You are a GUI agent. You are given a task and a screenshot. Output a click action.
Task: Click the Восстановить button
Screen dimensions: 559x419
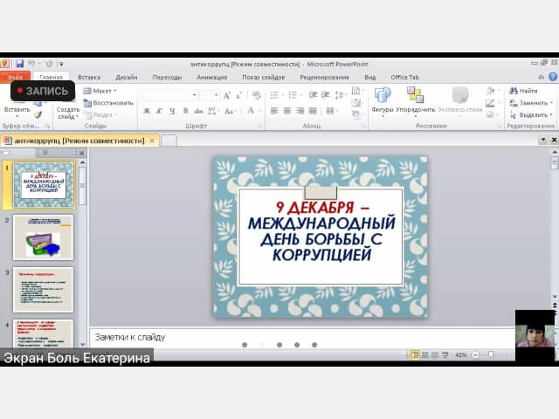pyautogui.click(x=108, y=103)
